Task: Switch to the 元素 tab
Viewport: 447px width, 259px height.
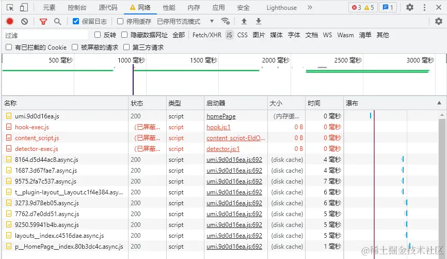Action: click(49, 7)
